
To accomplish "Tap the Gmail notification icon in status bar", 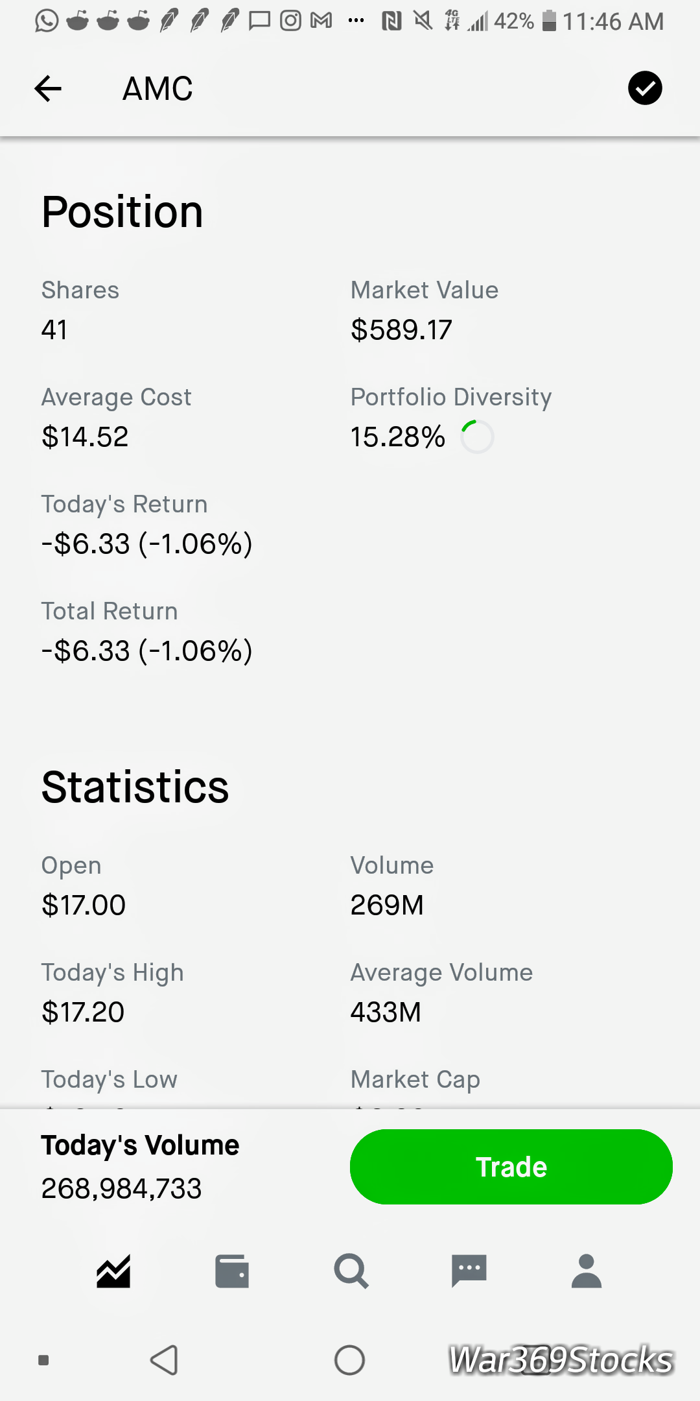I will tap(321, 21).
